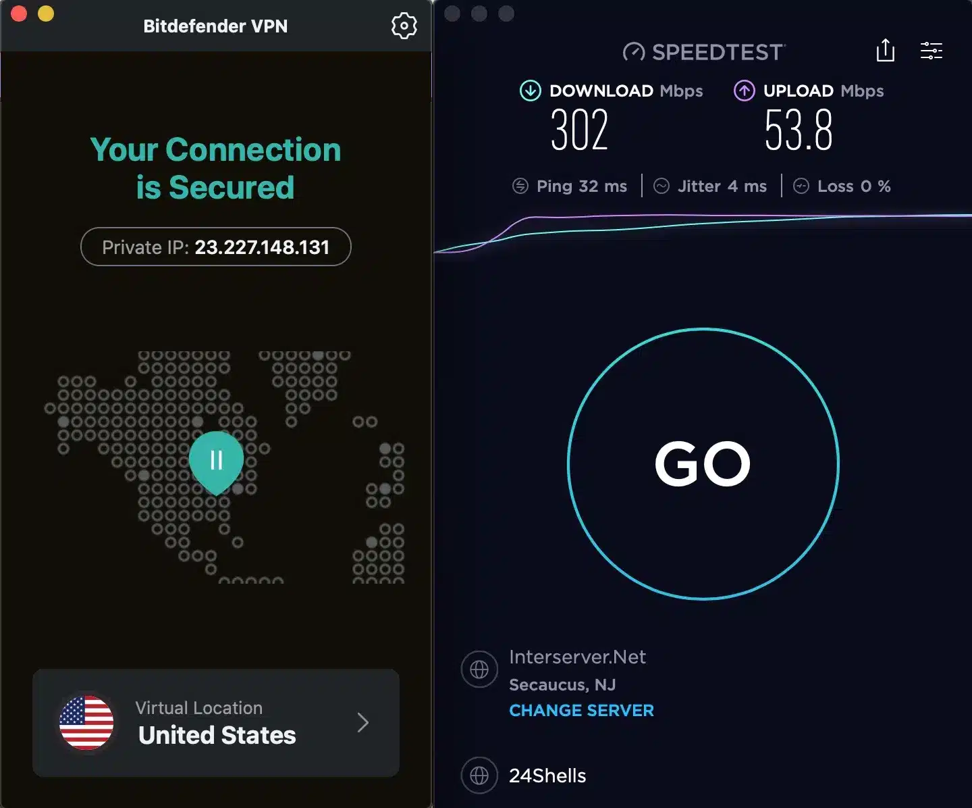The image size is (972, 808).
Task: Click the packet Loss icon
Action: (801, 186)
